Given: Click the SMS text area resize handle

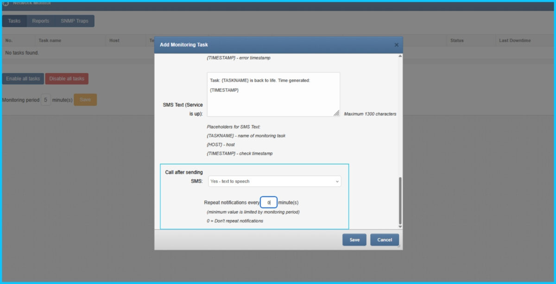Looking at the screenshot, I should coord(336,113).
